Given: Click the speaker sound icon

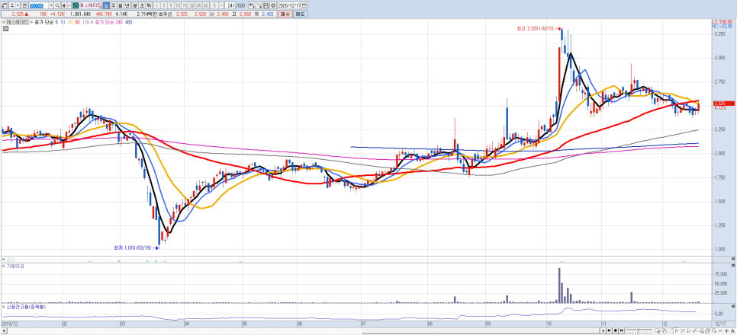Looking at the screenshot, I should point(64,5).
